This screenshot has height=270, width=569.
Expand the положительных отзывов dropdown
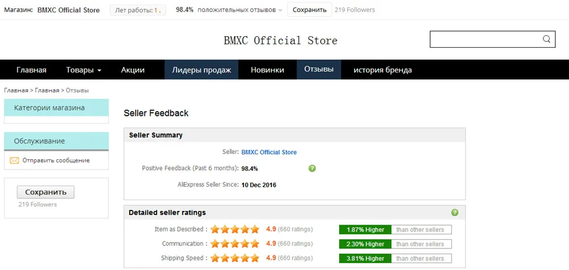[280, 11]
